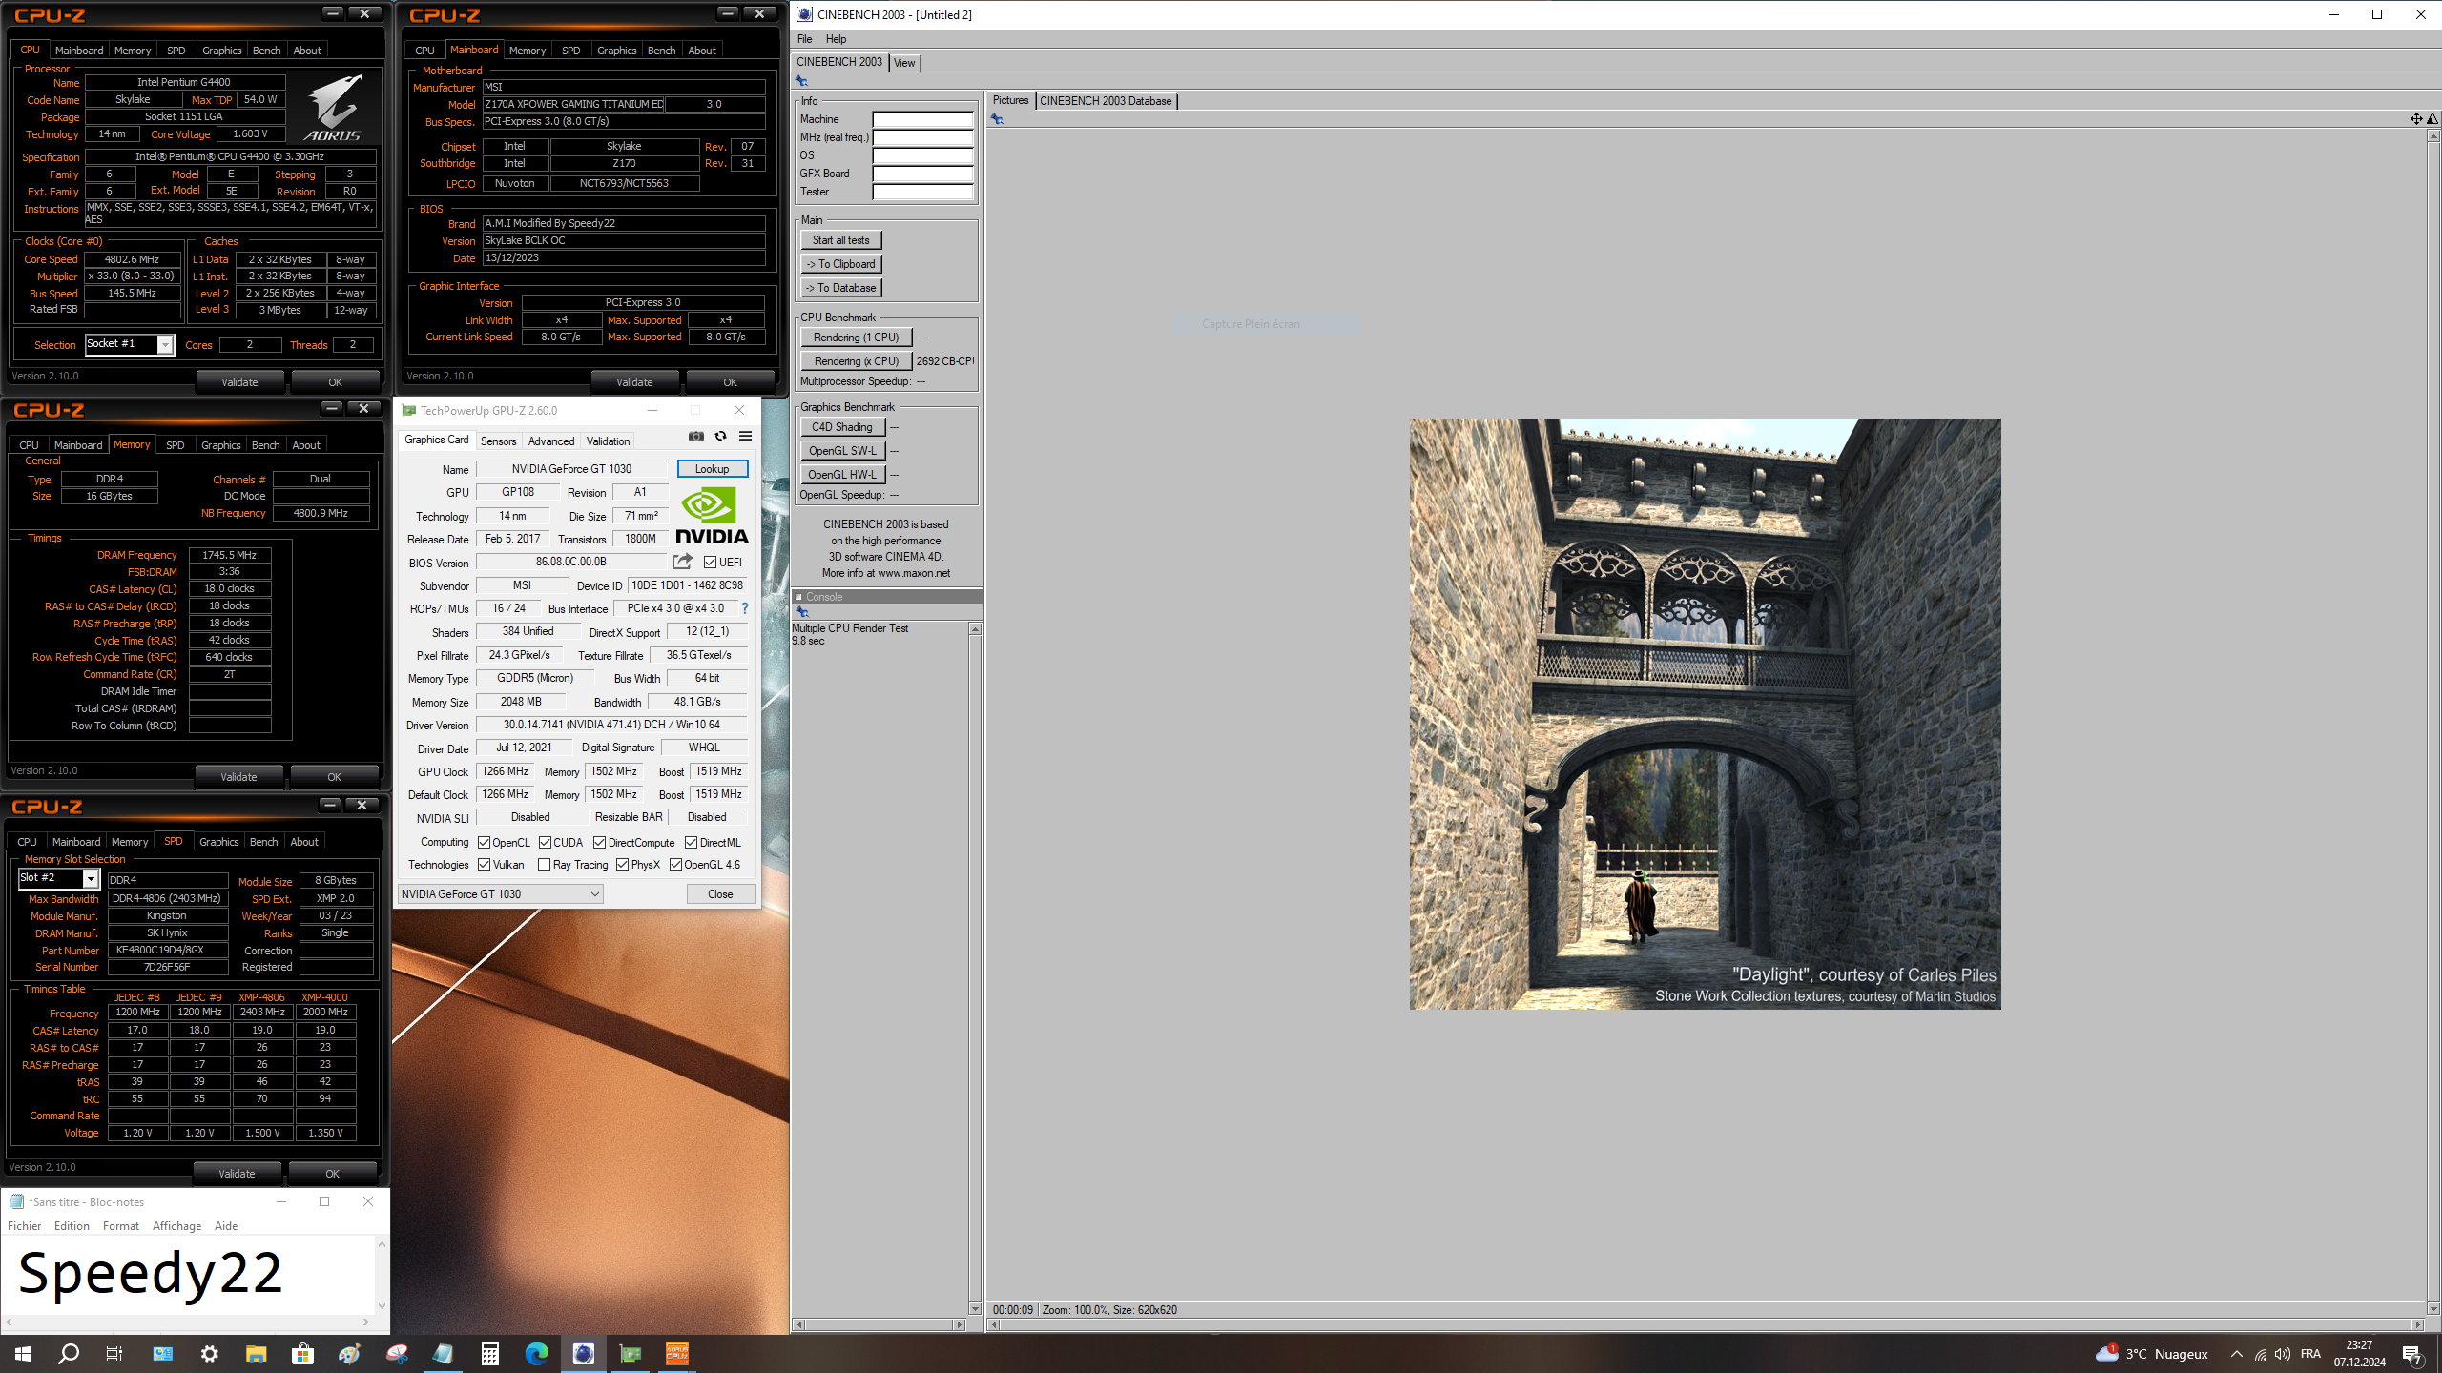
Task: Click OpenGL HW-L button
Action: 842,475
